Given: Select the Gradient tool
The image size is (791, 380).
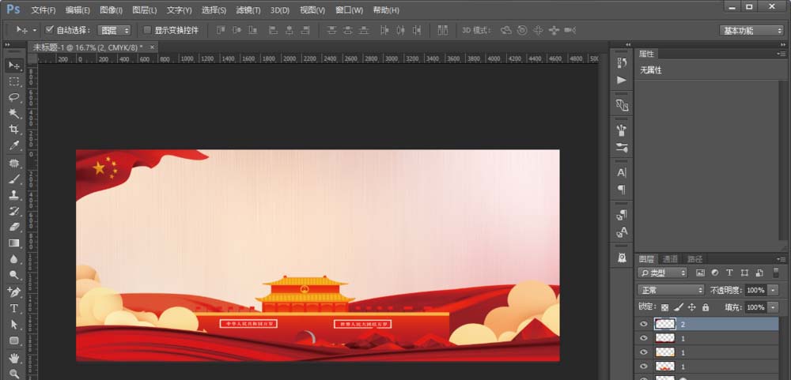Looking at the screenshot, I should click(14, 243).
